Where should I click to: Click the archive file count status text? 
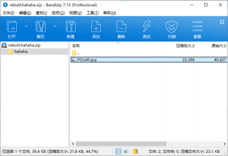click(x=184, y=152)
